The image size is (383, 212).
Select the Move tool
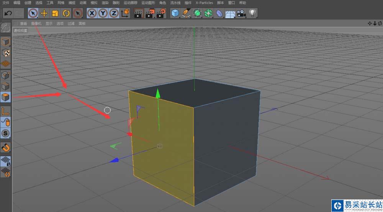44,13
